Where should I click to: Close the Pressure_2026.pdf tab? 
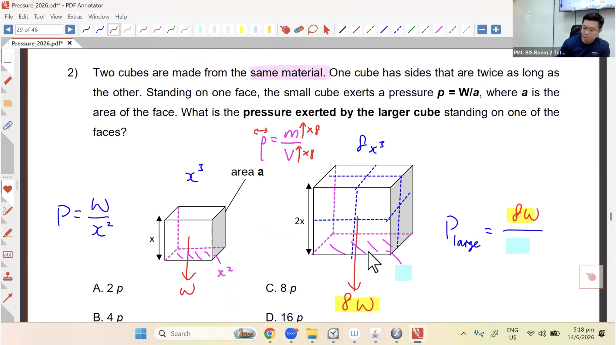(x=70, y=43)
